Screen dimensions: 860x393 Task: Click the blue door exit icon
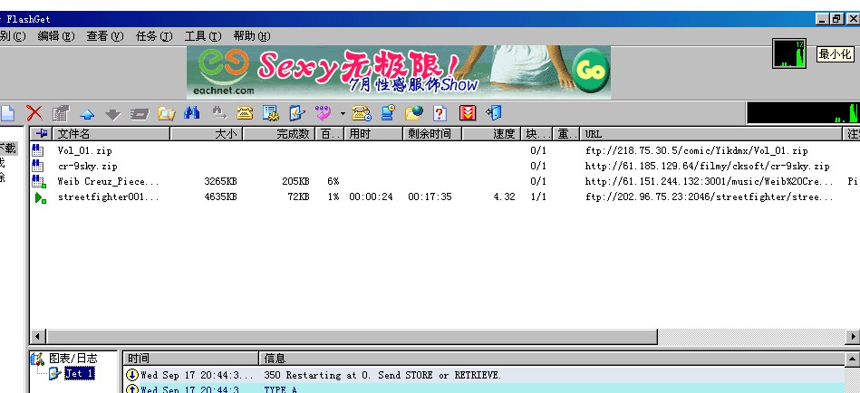pos(494,113)
